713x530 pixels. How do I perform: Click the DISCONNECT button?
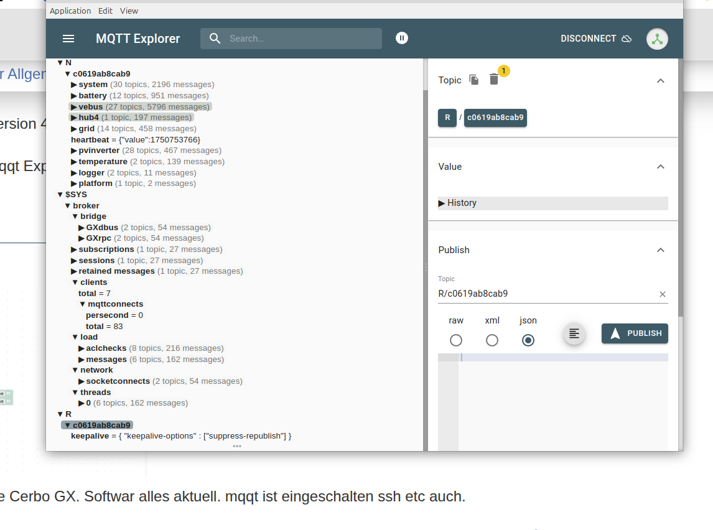pyautogui.click(x=596, y=39)
